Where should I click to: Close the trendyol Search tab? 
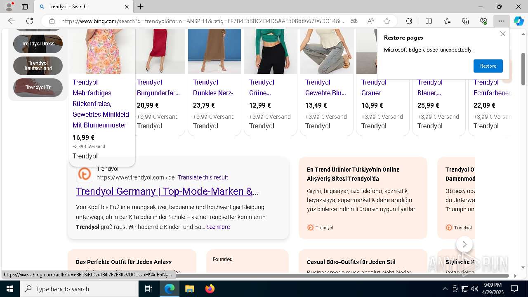pos(127,7)
